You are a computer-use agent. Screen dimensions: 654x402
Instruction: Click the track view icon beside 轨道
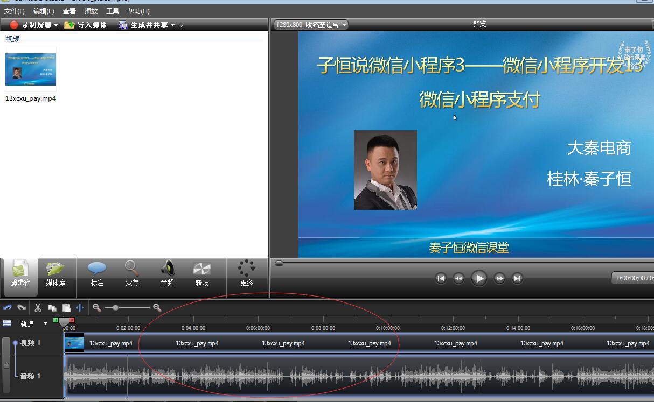pos(7,323)
